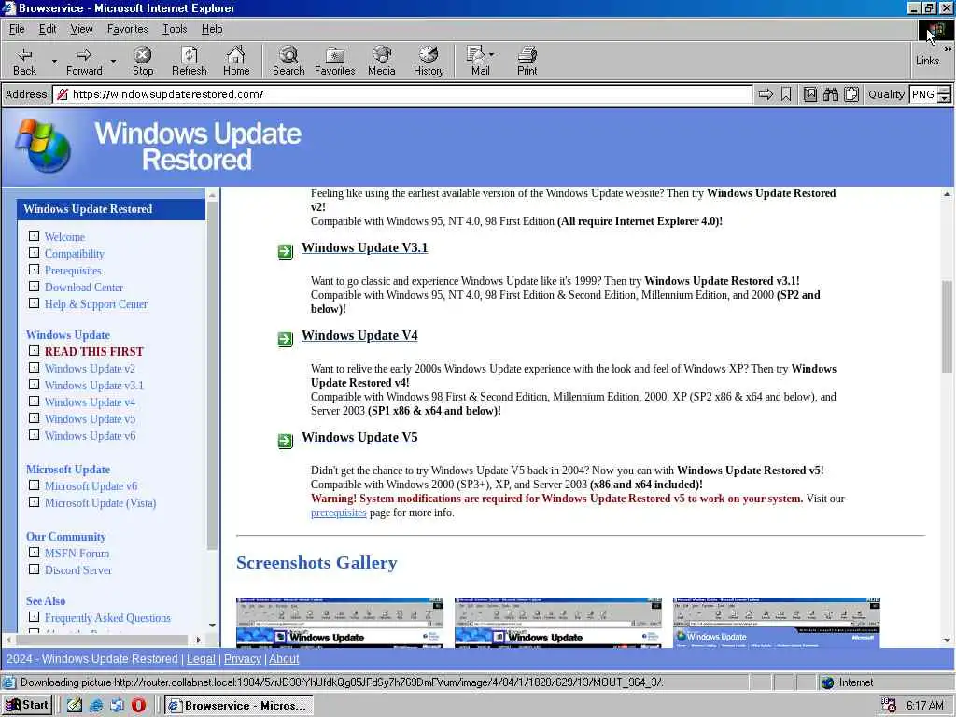Expand the Links toolbar chevron
Image resolution: width=956 pixels, height=717 pixels.
(x=949, y=49)
